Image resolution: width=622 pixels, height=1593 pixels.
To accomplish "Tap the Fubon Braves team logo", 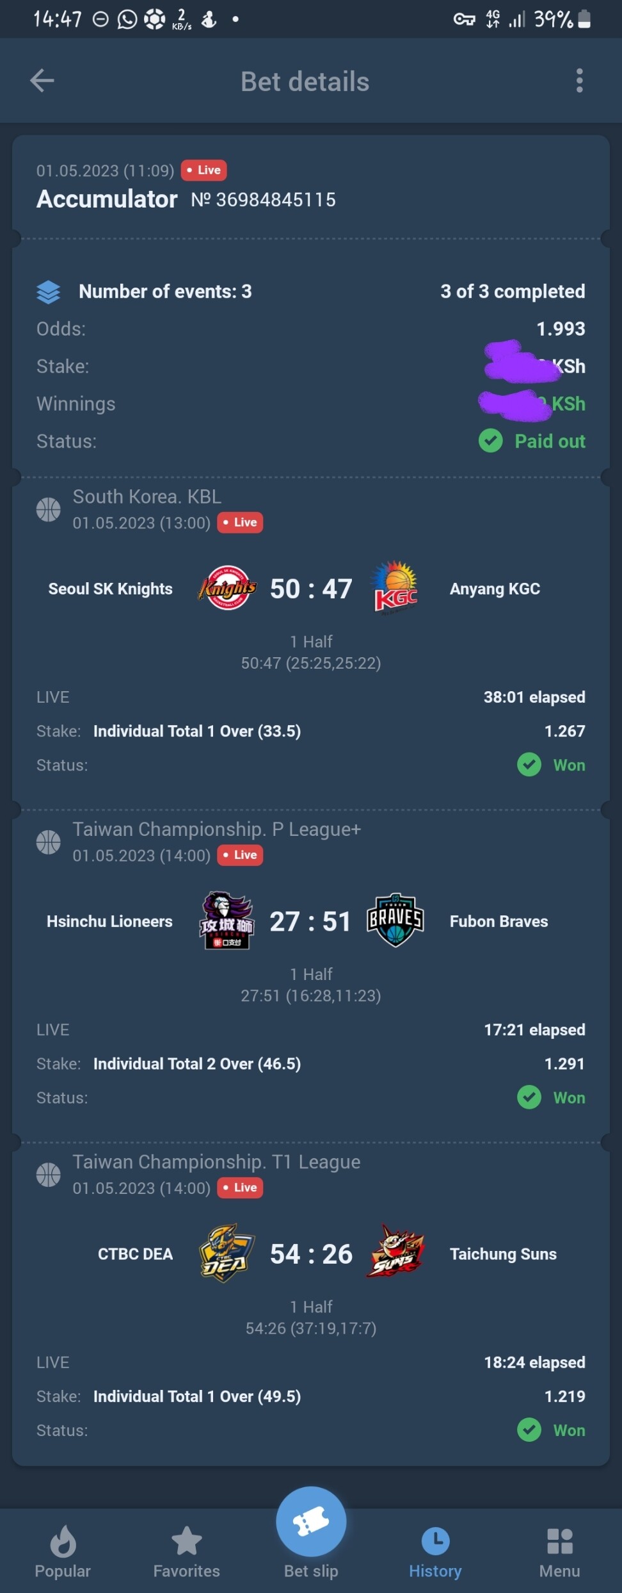I will click(x=395, y=920).
